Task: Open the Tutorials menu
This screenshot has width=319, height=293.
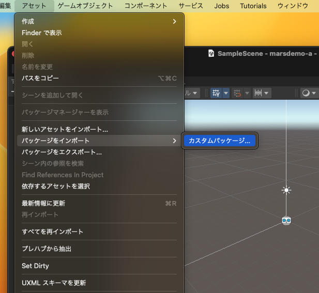Action: (253, 6)
